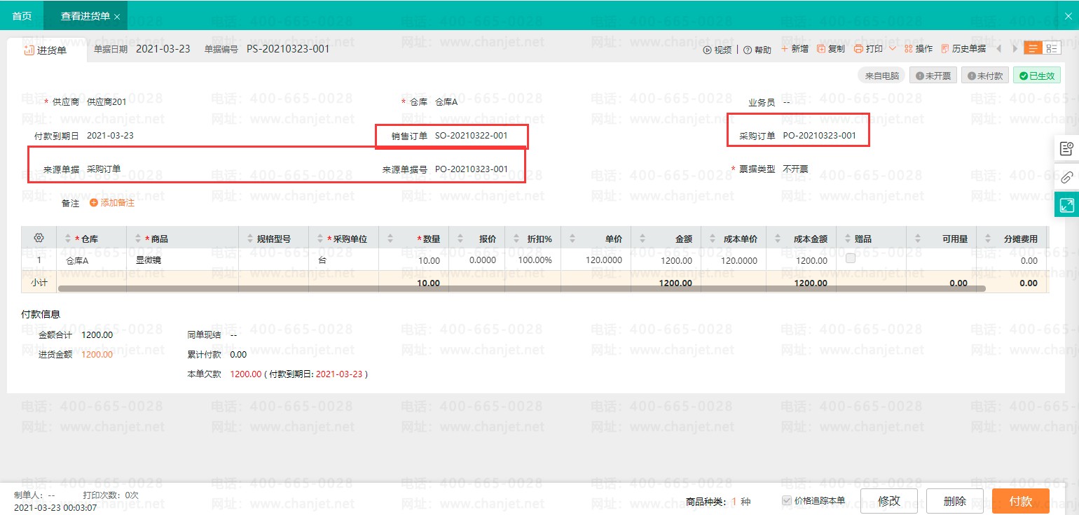This screenshot has width=1079, height=515.
Task: Switch to the detailed list layout view
Action: coord(1052,48)
